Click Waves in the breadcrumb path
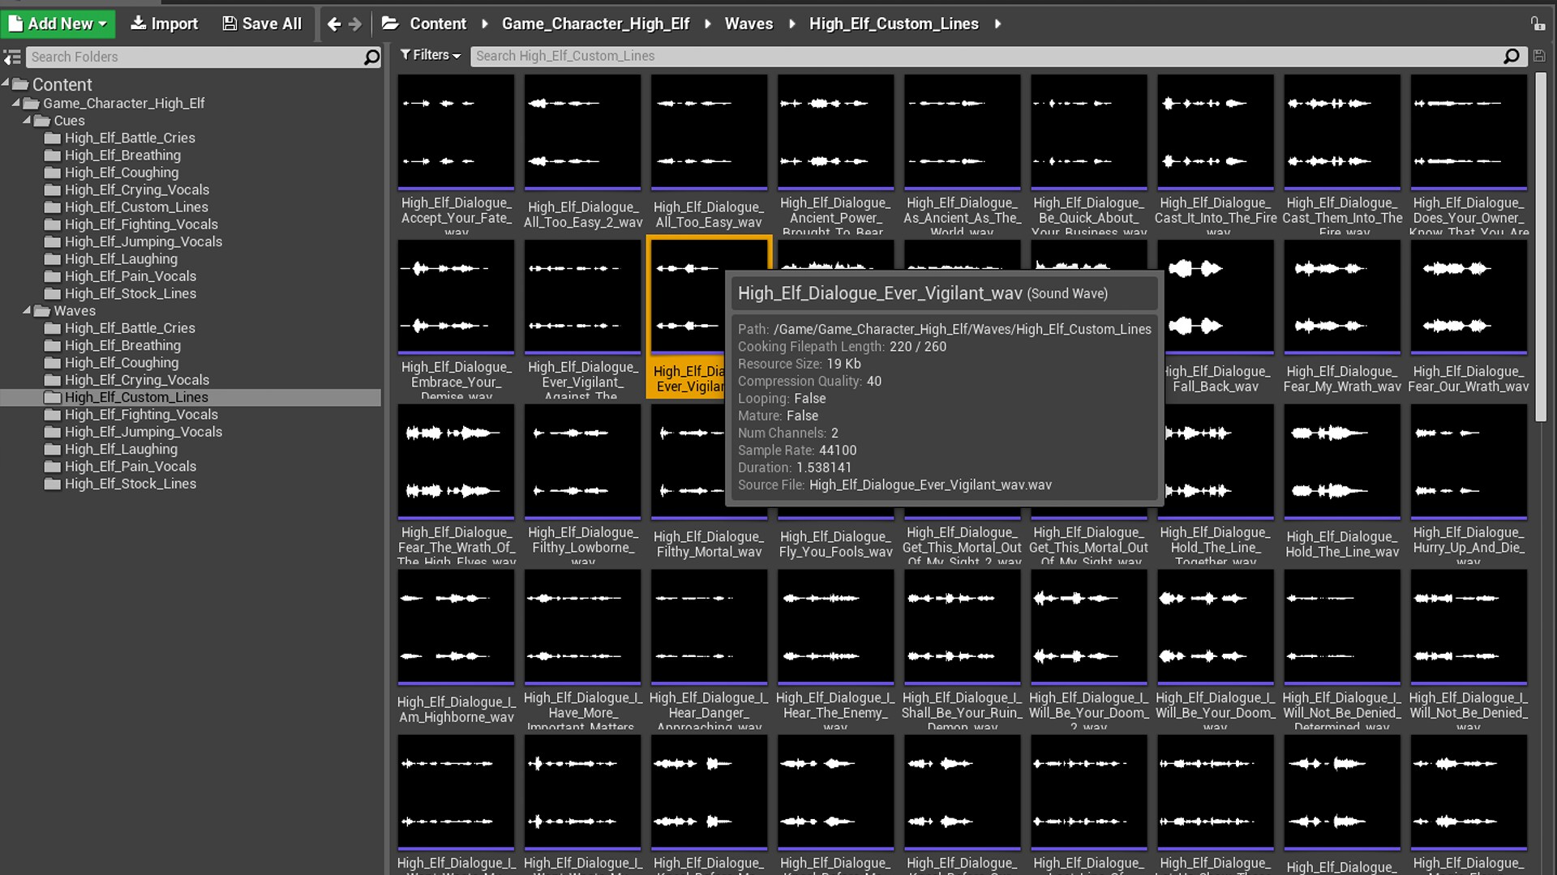1557x875 pixels. (x=748, y=24)
